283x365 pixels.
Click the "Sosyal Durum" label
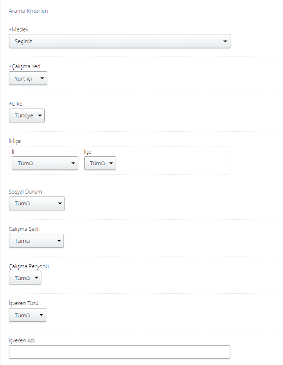pos(26,192)
